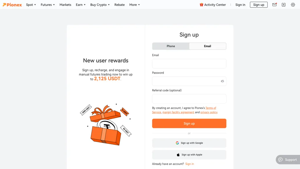Click the Pionex logo

[12, 5]
